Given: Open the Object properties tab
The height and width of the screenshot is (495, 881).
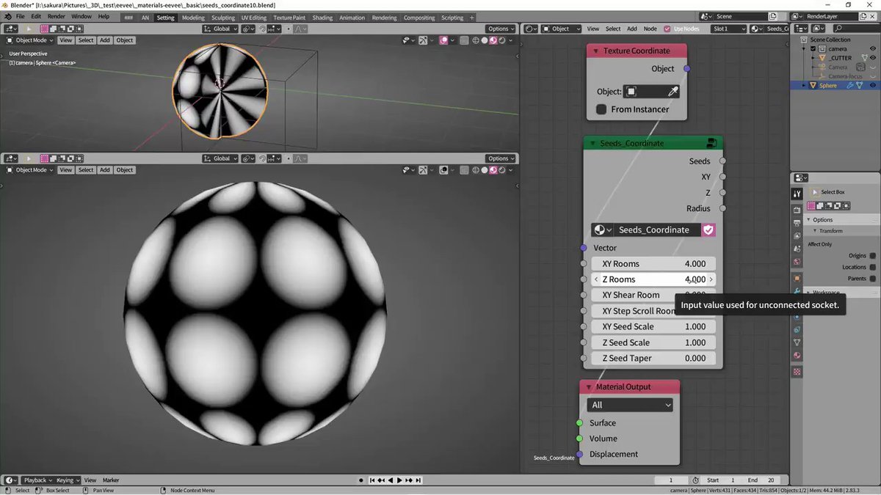Looking at the screenshot, I should click(x=797, y=279).
